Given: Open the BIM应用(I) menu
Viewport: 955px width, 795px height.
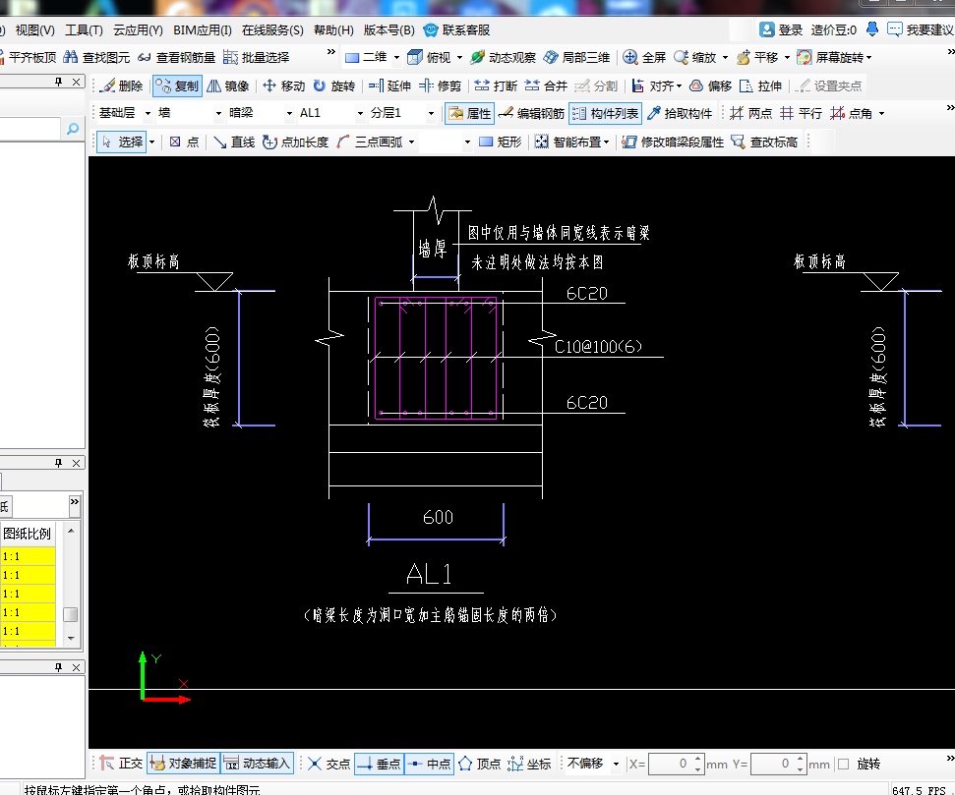Looking at the screenshot, I should tap(203, 29).
